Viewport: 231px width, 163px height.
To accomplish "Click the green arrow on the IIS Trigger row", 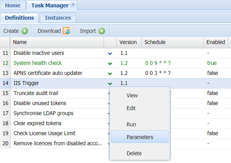I will coord(110,83).
